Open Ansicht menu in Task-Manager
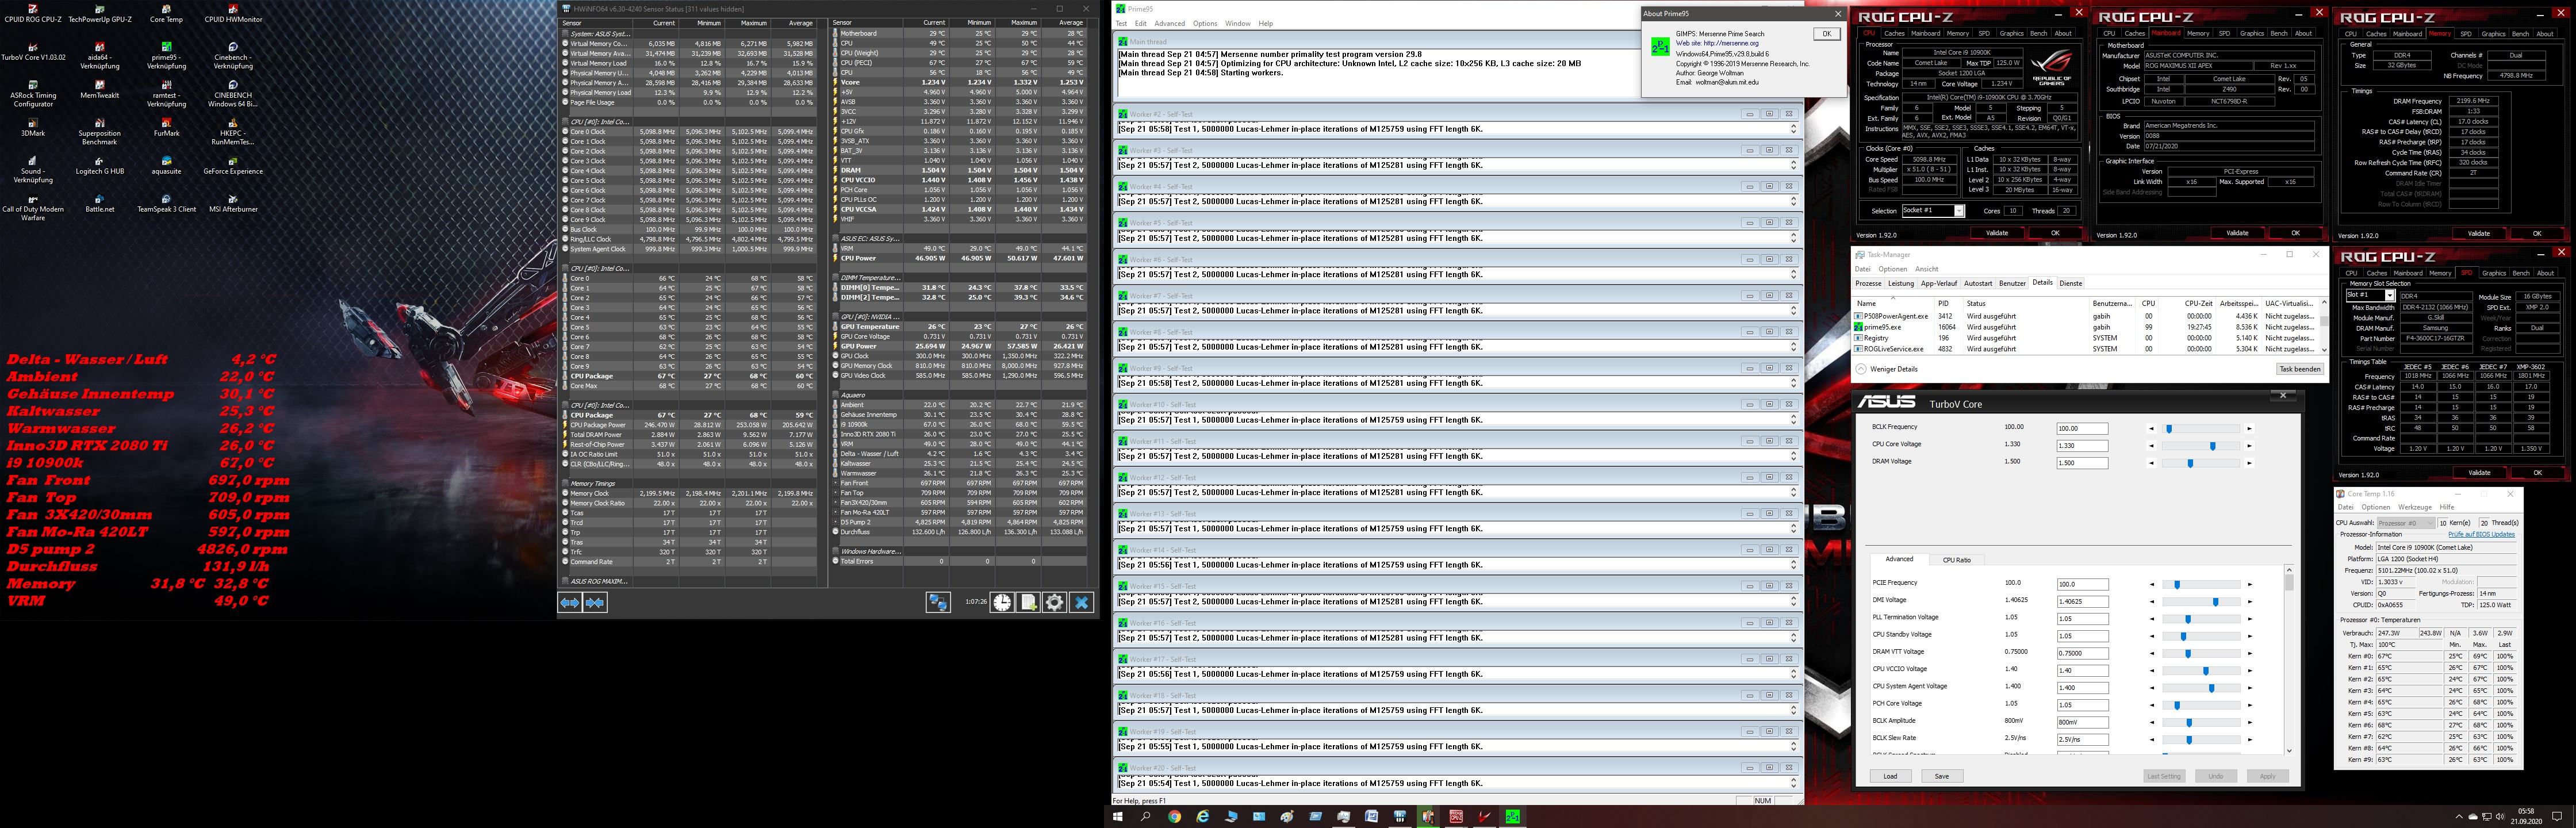 coord(1926,269)
